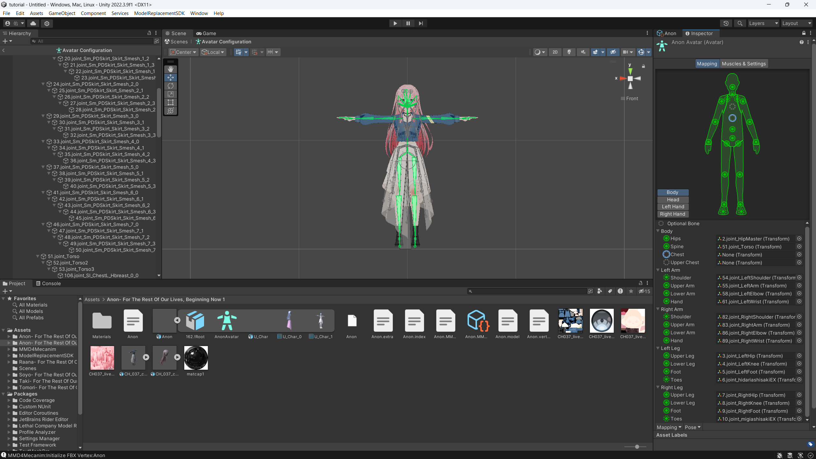Toggle hidden objects visibility in scene toolbar
The image size is (816, 459).
613,52
